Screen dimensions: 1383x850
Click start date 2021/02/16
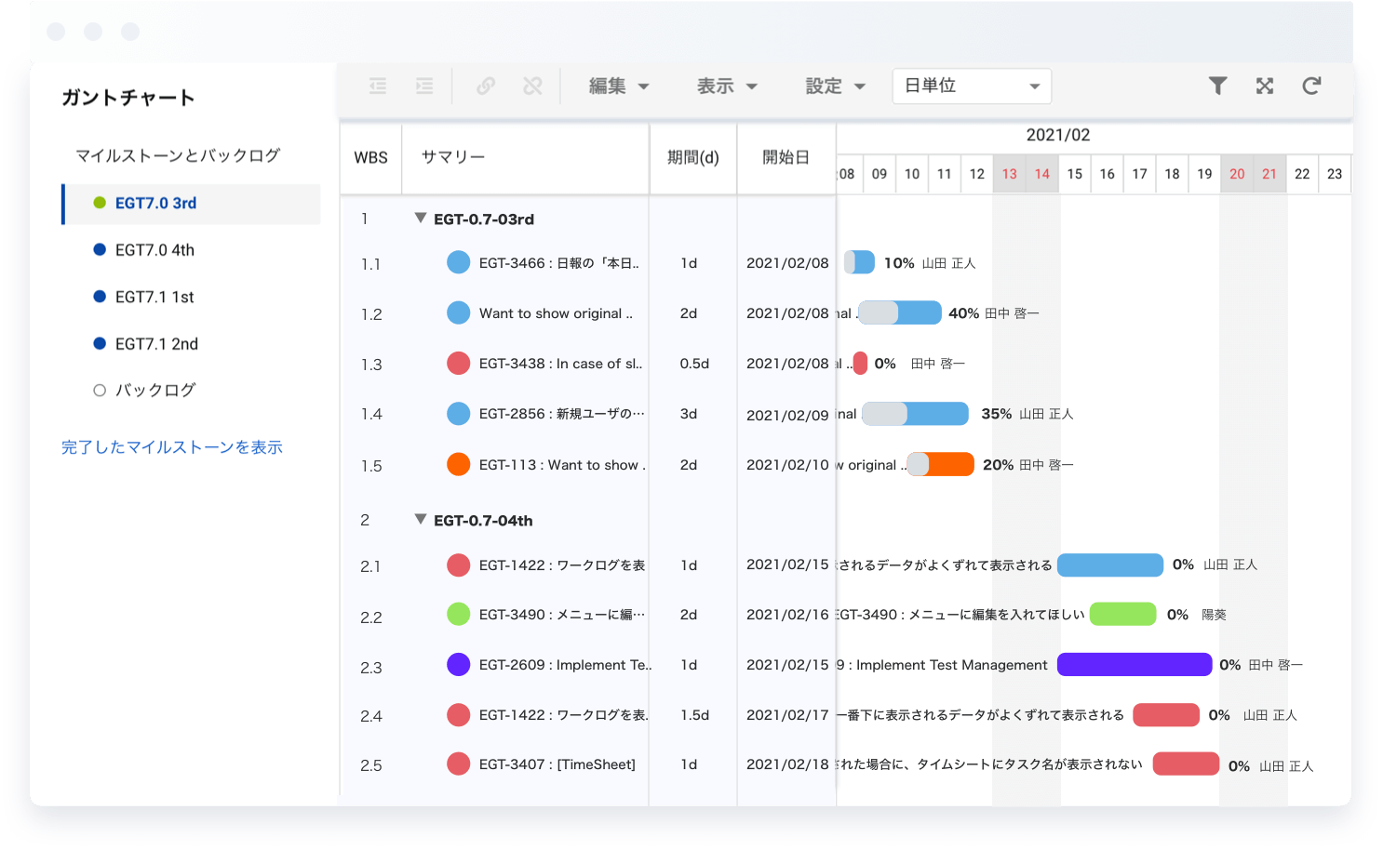click(x=787, y=615)
